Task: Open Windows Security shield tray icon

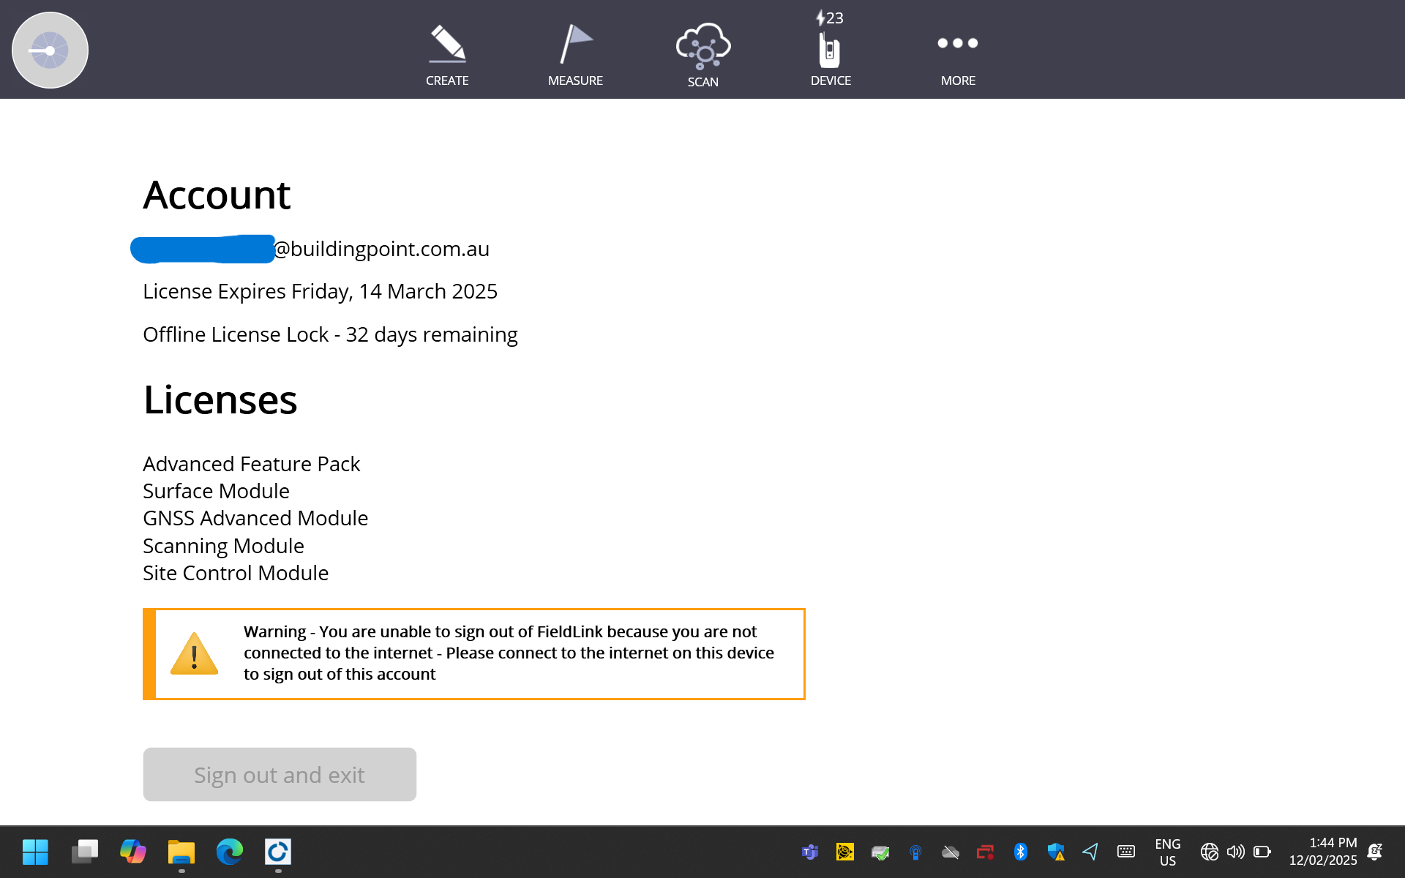Action: tap(1055, 852)
